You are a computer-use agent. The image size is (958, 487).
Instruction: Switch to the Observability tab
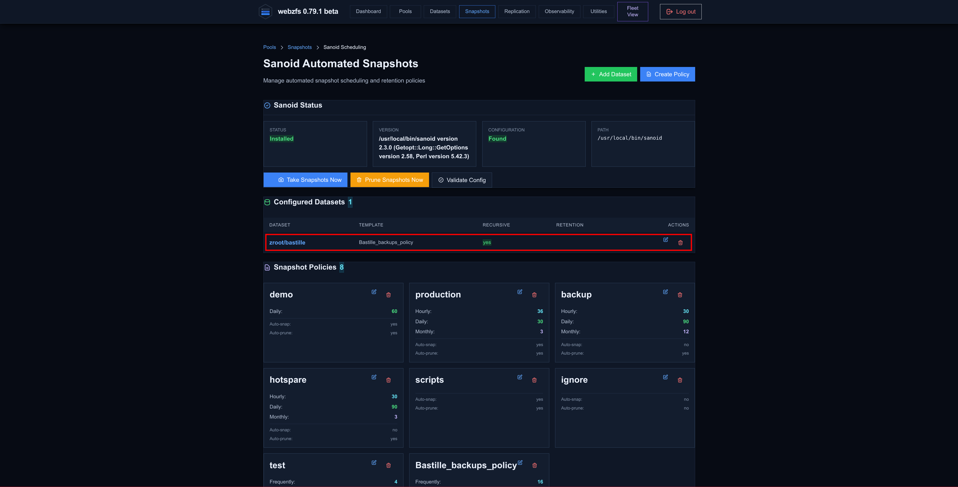559,12
